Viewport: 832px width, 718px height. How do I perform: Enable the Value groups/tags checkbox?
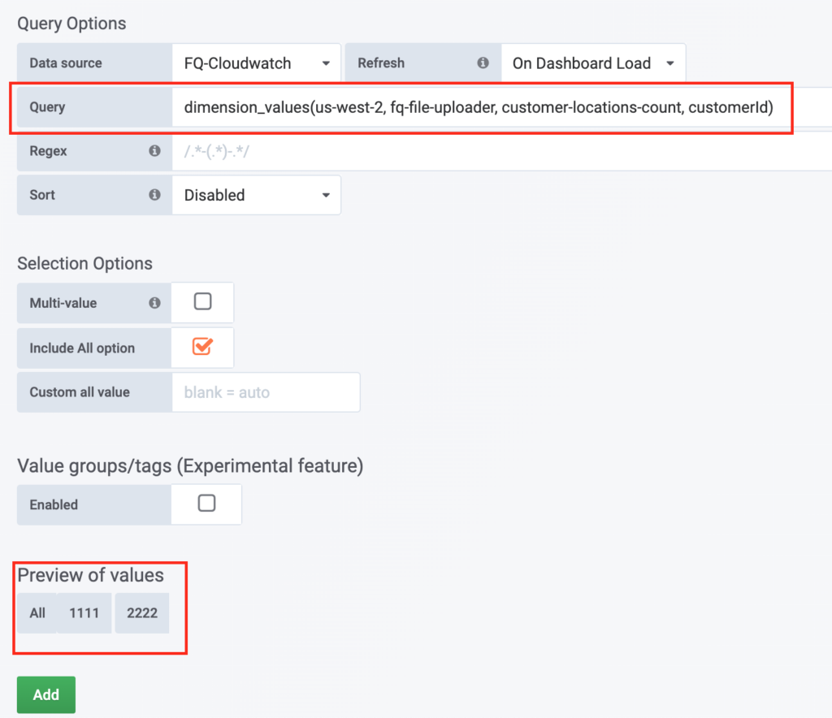point(206,503)
